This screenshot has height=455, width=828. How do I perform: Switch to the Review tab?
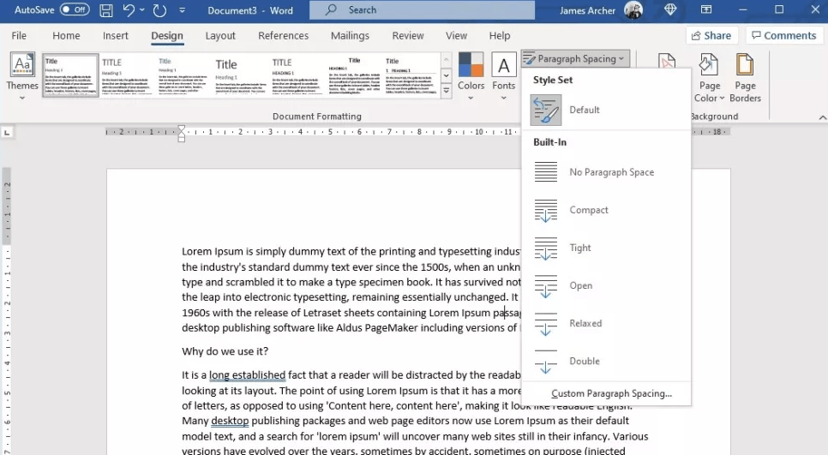pos(408,35)
